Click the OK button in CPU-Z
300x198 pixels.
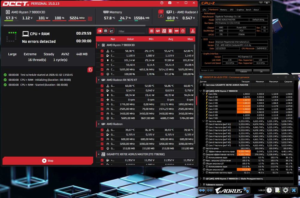[261, 71]
